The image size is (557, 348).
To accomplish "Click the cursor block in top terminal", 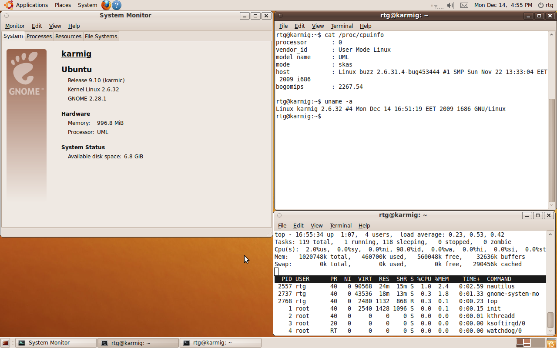I will pos(276,271).
